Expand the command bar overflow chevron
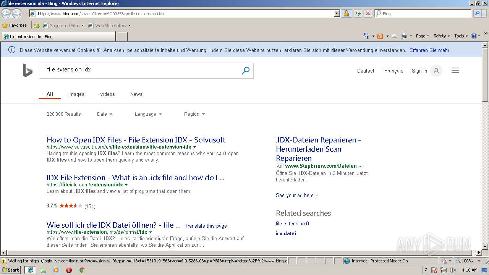The width and height of the screenshot is (489, 275). click(486, 34)
